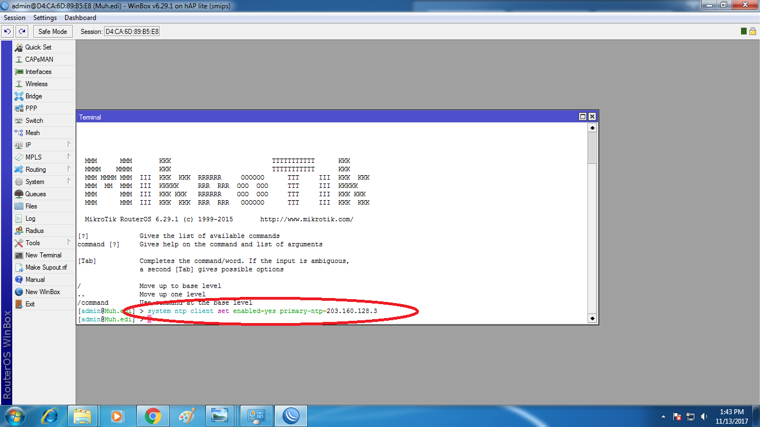Open the CAPsMAN menu icon
Viewport: 760px width, 427px height.
pos(19,59)
